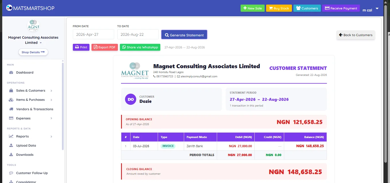390x183 pixels.
Task: Click the 08173943723 phone number
Action: [x=165, y=76]
